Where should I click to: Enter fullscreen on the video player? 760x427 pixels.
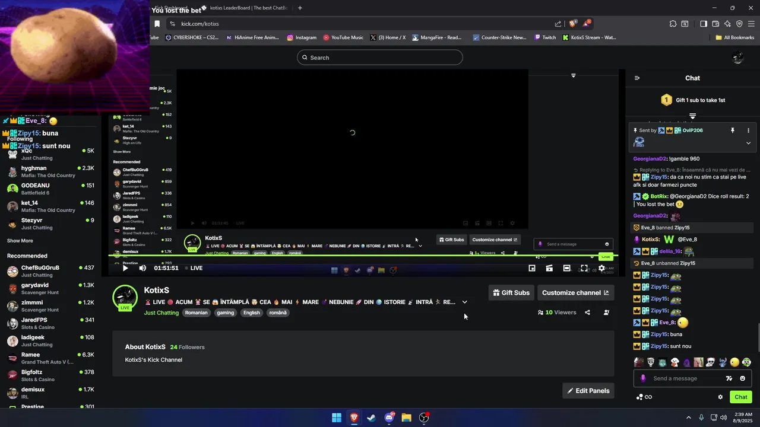tap(584, 268)
